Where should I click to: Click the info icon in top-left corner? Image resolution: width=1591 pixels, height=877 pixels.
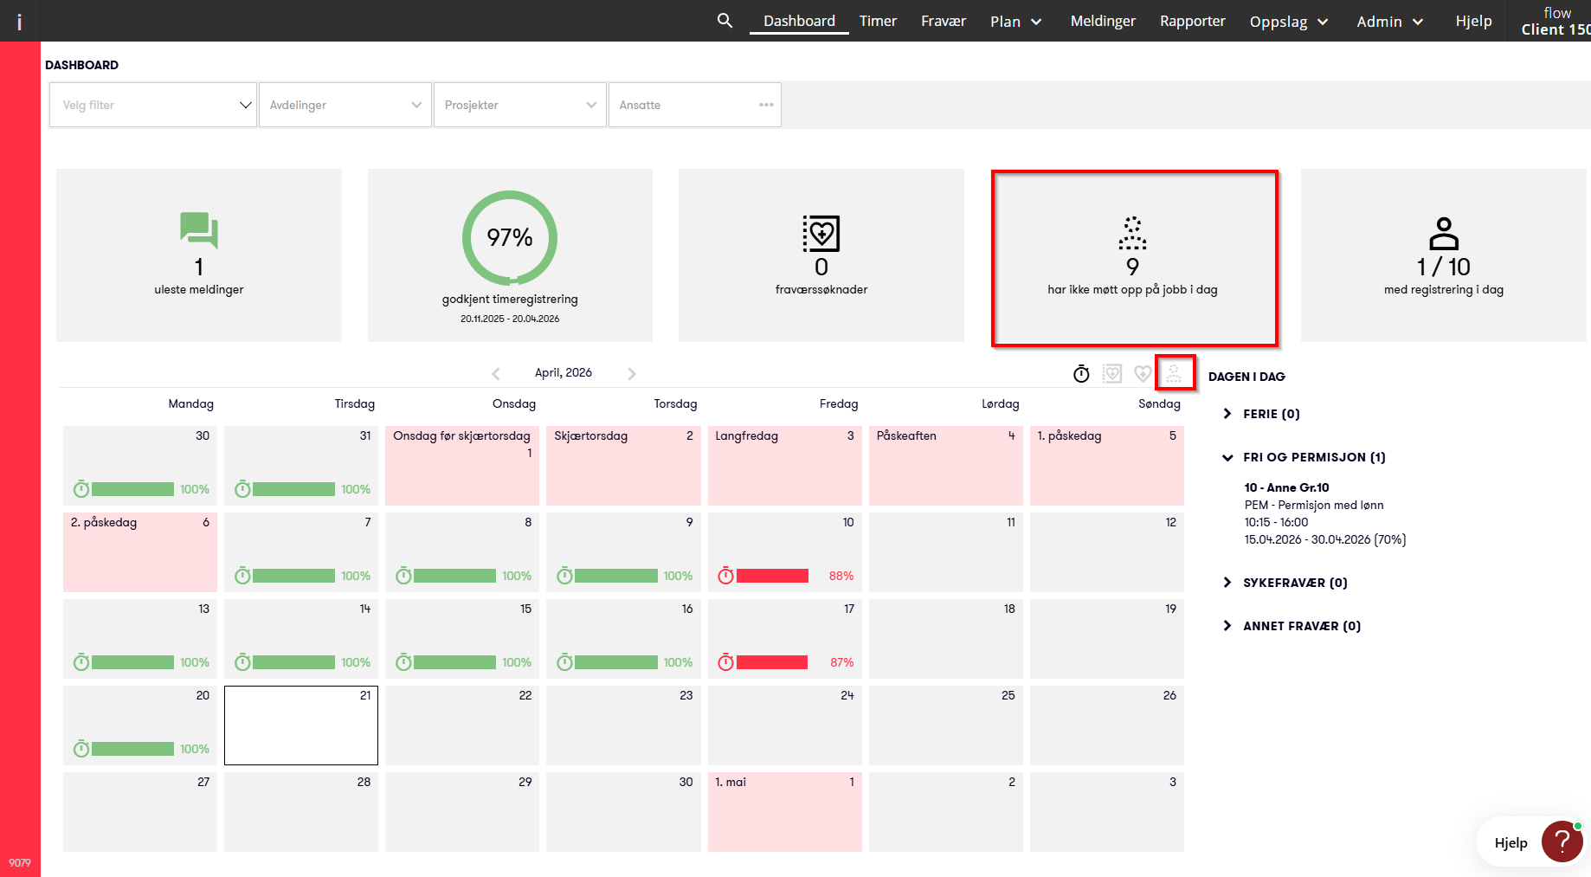pyautogui.click(x=19, y=23)
